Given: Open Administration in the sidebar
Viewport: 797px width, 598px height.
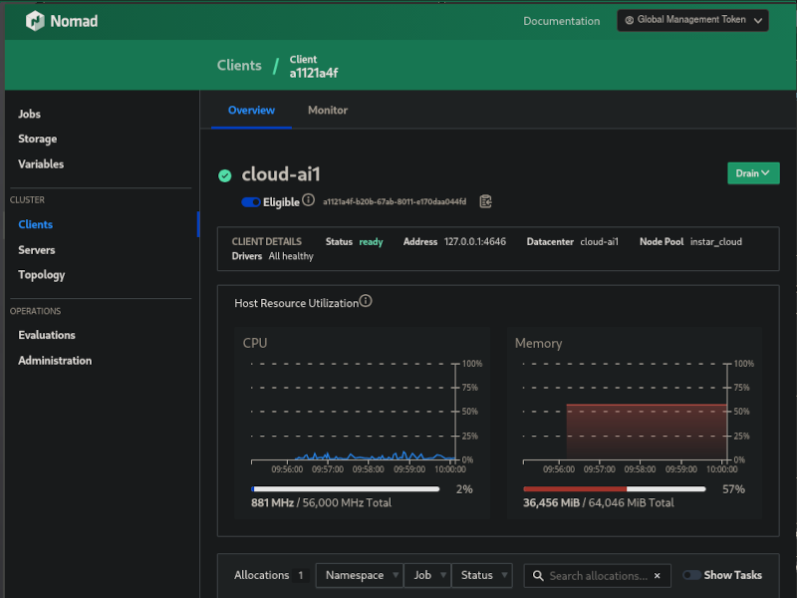Looking at the screenshot, I should pyautogui.click(x=55, y=361).
